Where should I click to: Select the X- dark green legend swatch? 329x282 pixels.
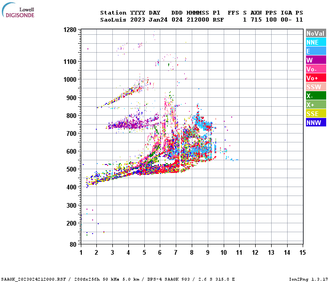tap(316, 96)
